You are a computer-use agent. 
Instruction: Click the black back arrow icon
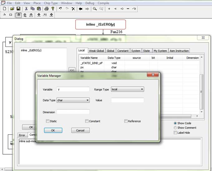click(80, 9)
